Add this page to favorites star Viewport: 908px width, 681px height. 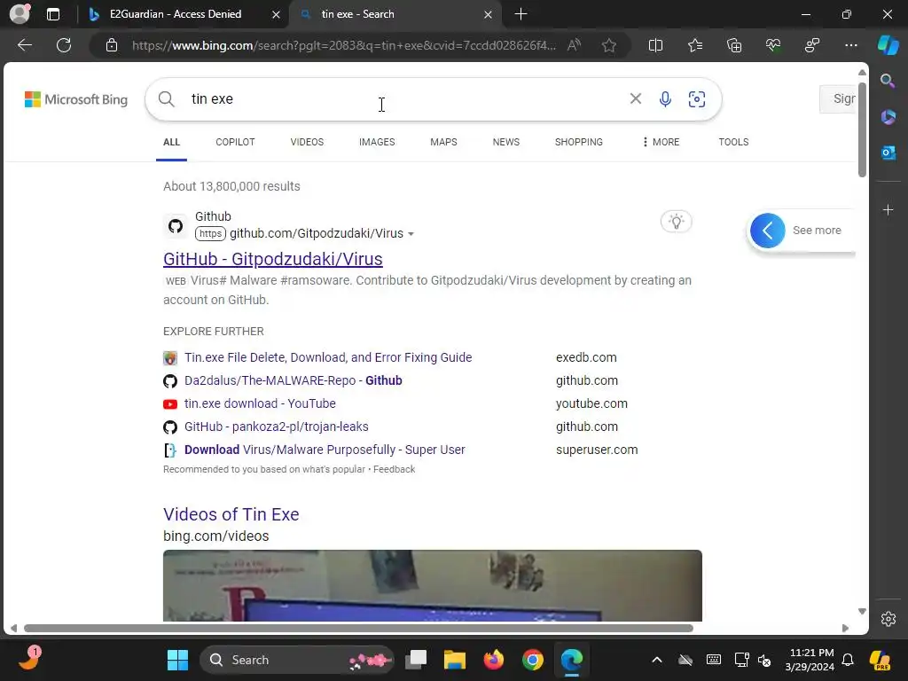coord(608,45)
